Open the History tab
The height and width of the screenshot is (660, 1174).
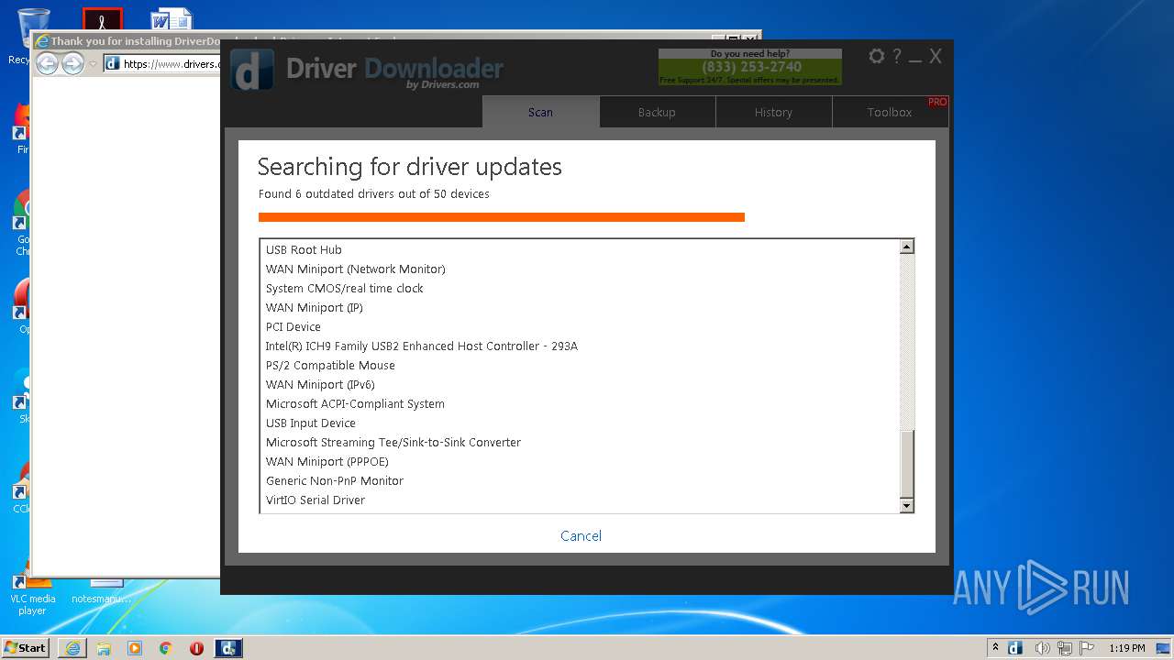point(773,112)
